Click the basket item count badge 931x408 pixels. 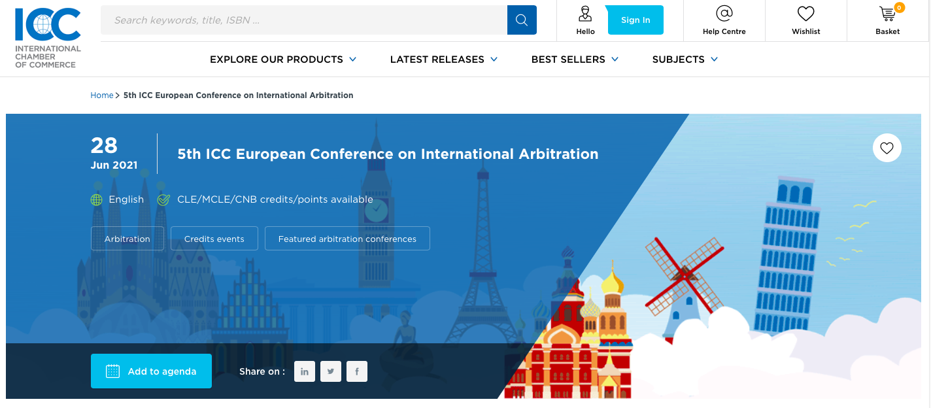[900, 8]
